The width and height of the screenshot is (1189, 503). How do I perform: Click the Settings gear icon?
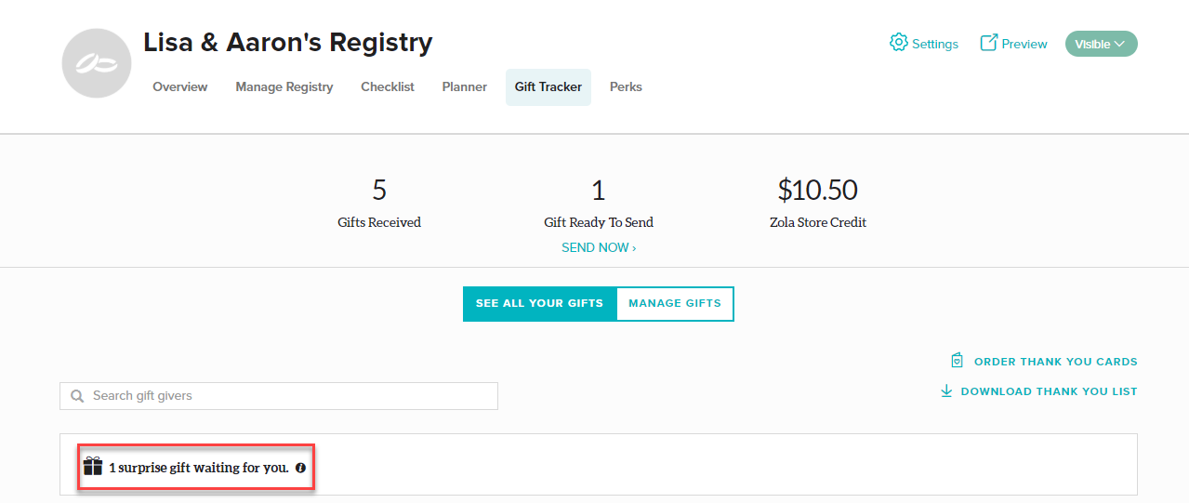(898, 43)
